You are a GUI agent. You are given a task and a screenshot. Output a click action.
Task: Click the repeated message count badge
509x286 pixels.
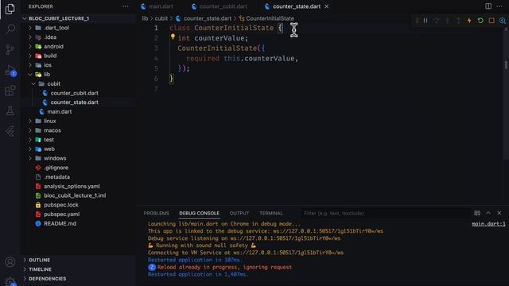coord(152,267)
